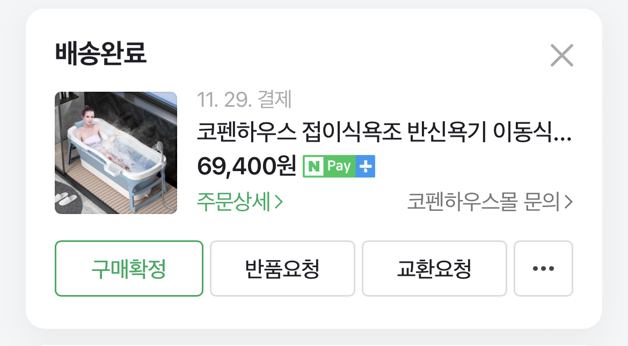Close the 배송완료 order card

562,55
